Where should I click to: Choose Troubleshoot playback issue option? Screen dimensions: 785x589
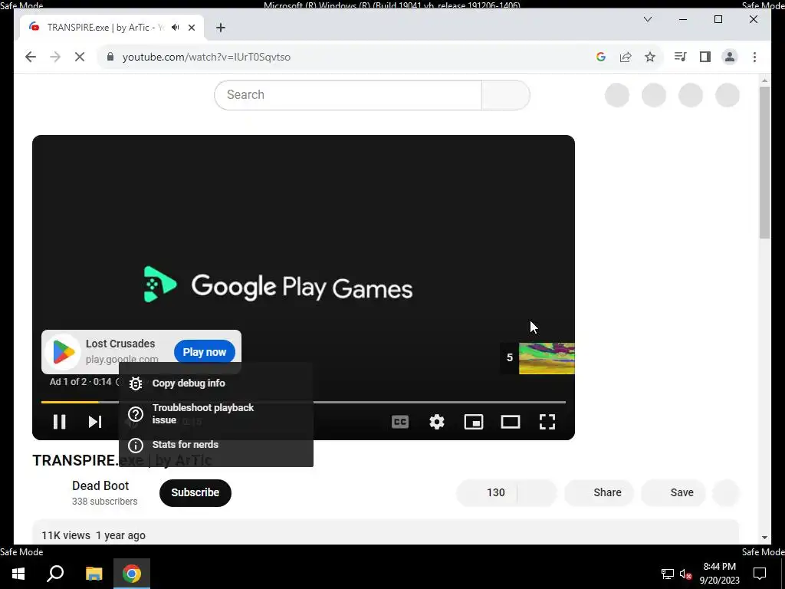click(x=215, y=413)
